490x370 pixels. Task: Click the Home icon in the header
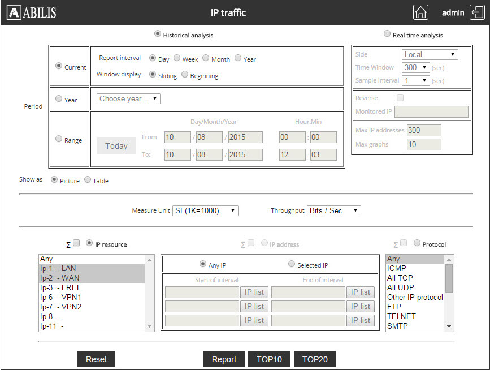(420, 12)
